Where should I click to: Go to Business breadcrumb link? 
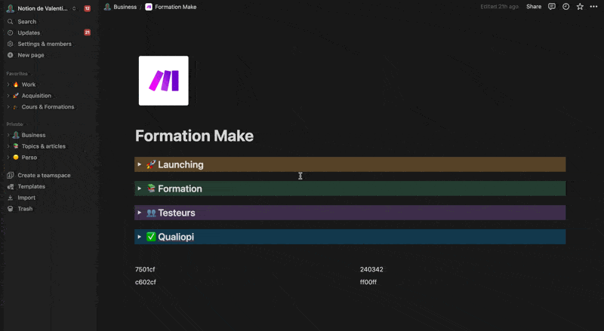tap(125, 7)
